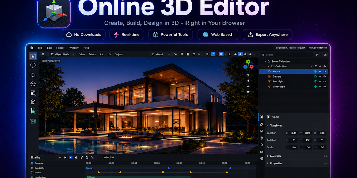Select the Scale tool in left toolbar

click(33, 92)
